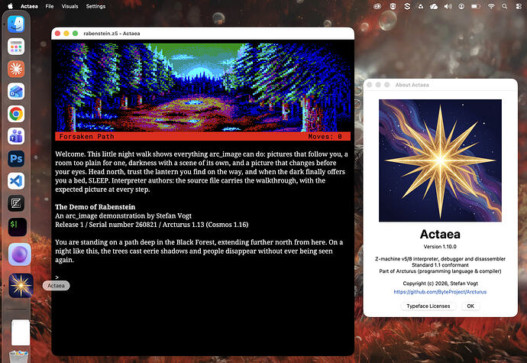Click the Actaea star artwork in About dialog
Image resolution: width=527 pixels, height=363 pixels.
tap(440, 160)
